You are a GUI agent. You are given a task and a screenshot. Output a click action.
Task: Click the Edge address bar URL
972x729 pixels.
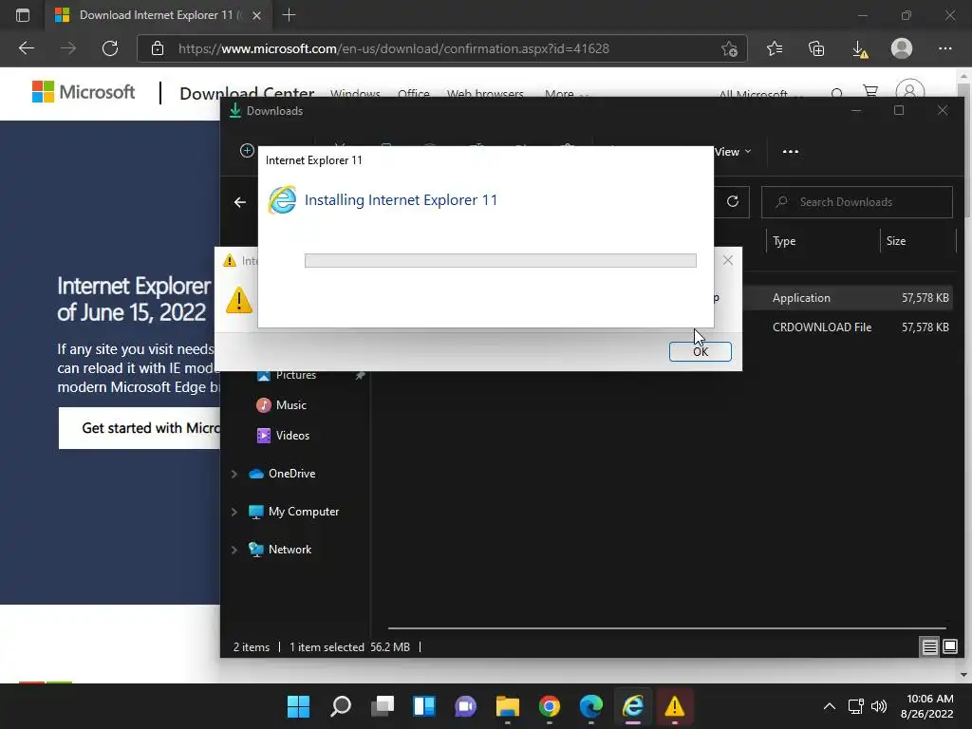394,48
